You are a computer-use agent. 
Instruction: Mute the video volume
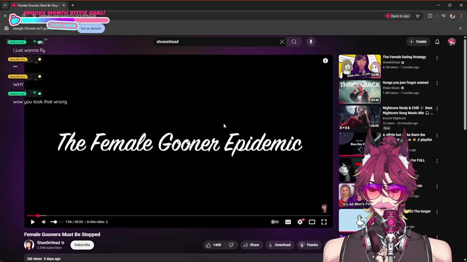[44, 222]
